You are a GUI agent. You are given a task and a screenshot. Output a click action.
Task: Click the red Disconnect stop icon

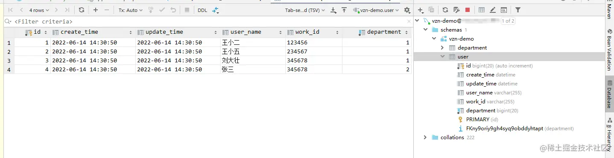coord(468,10)
